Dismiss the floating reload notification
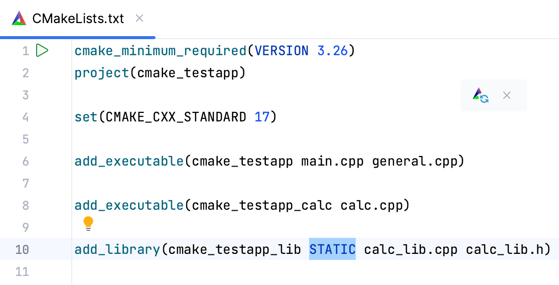 pos(507,95)
